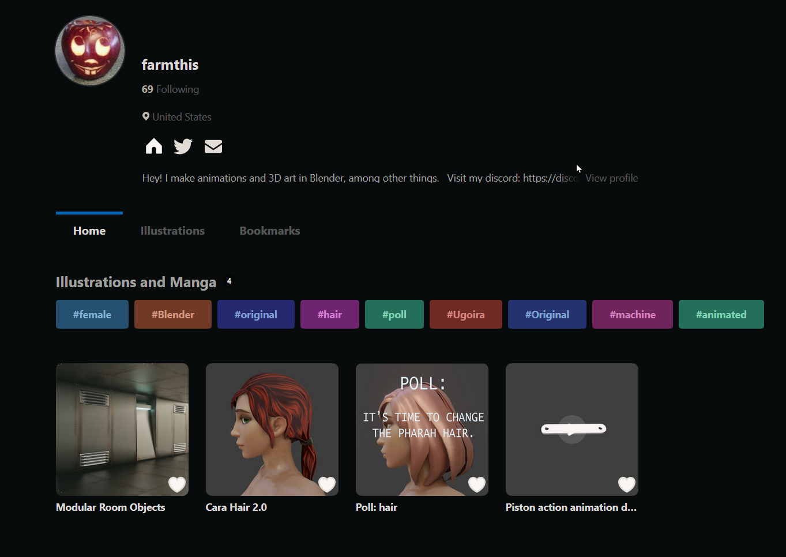The height and width of the screenshot is (557, 786).
Task: Filter by the #Blender tag
Action: [x=173, y=314]
